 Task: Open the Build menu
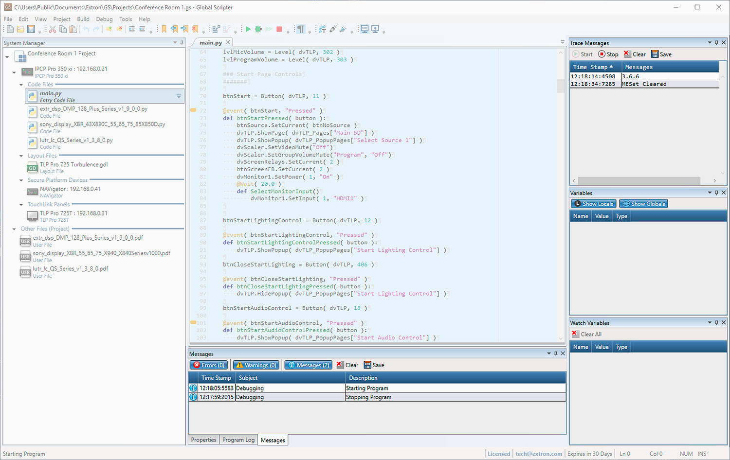83,19
